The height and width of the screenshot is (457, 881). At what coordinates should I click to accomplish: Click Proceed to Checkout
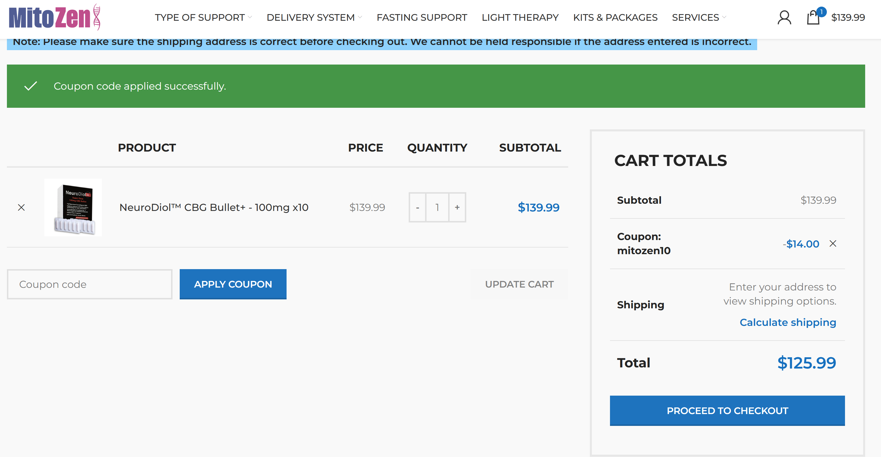(x=727, y=411)
